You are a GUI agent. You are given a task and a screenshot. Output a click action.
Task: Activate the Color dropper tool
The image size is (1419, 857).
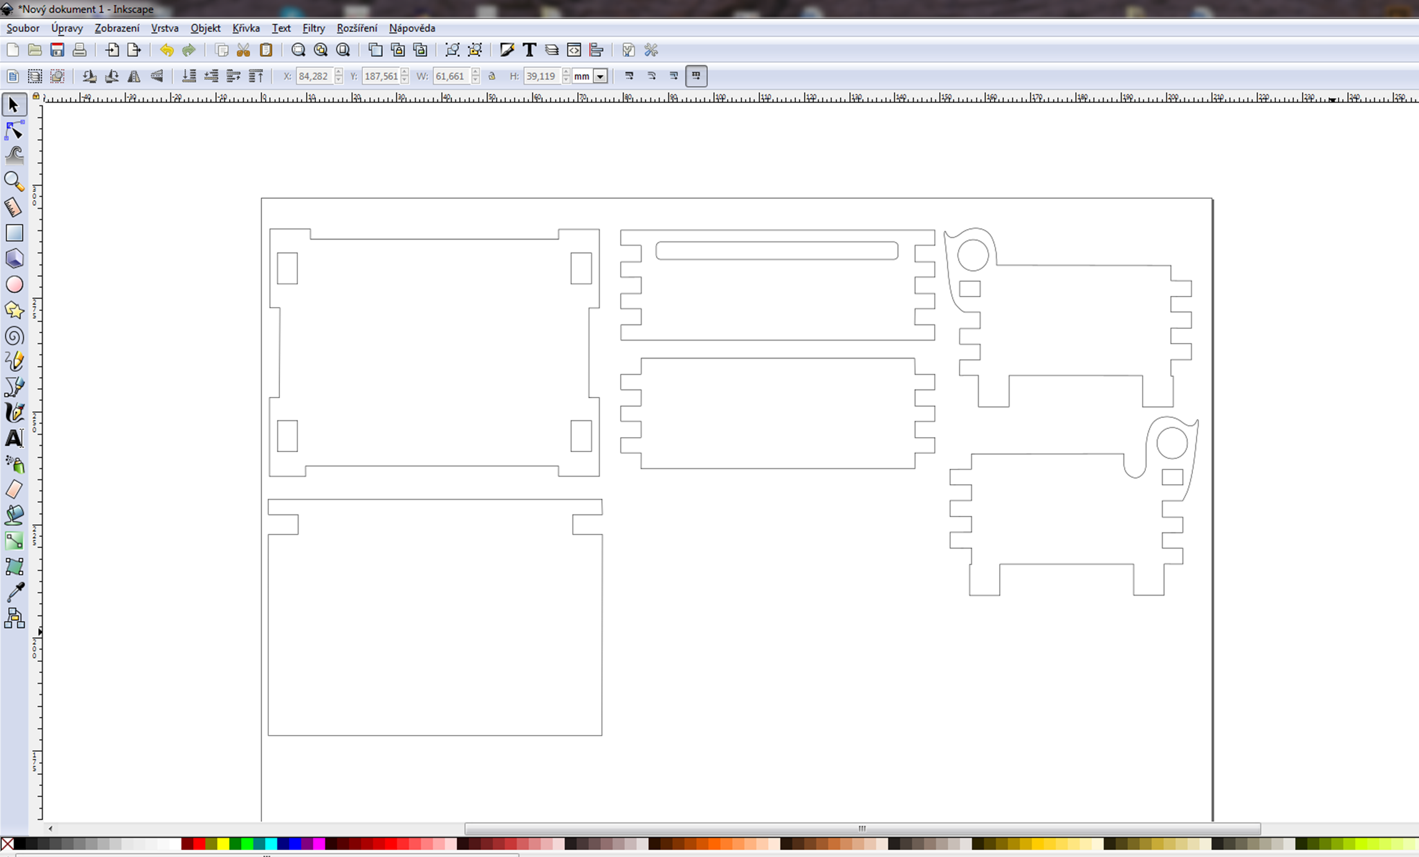click(14, 593)
